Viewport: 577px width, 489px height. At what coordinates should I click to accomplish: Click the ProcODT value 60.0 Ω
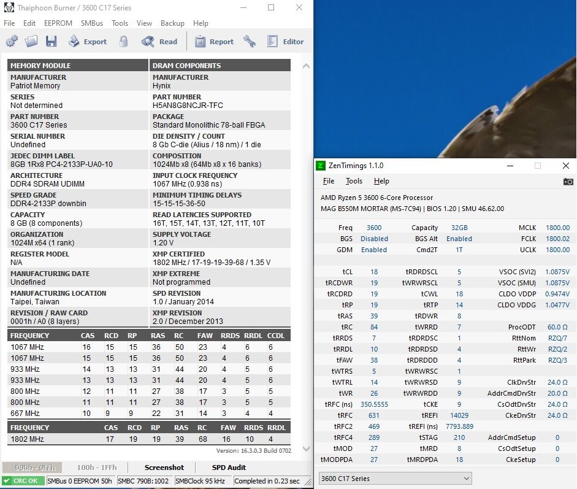(x=557, y=327)
